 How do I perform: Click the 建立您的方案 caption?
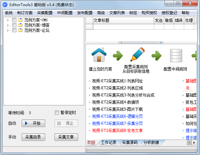tap(100, 69)
